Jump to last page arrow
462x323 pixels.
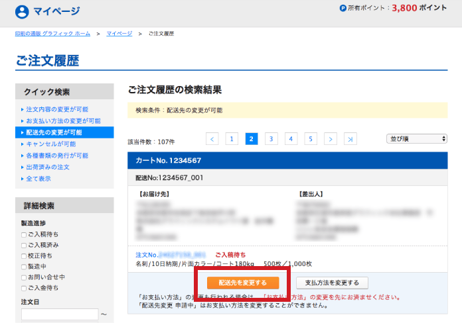tap(350, 138)
